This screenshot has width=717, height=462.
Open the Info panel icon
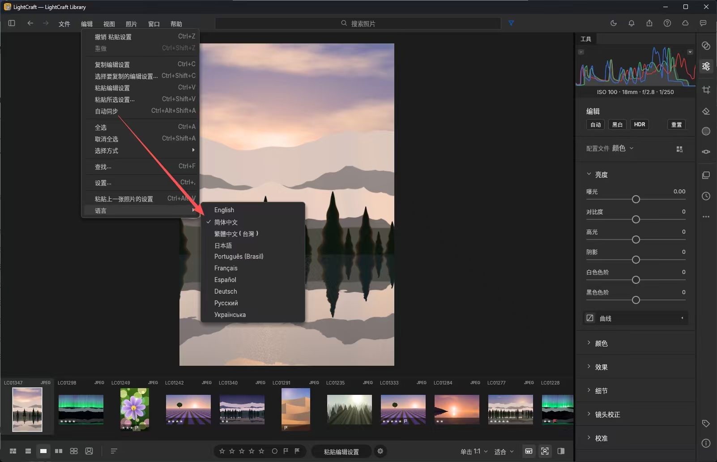[x=706, y=443]
